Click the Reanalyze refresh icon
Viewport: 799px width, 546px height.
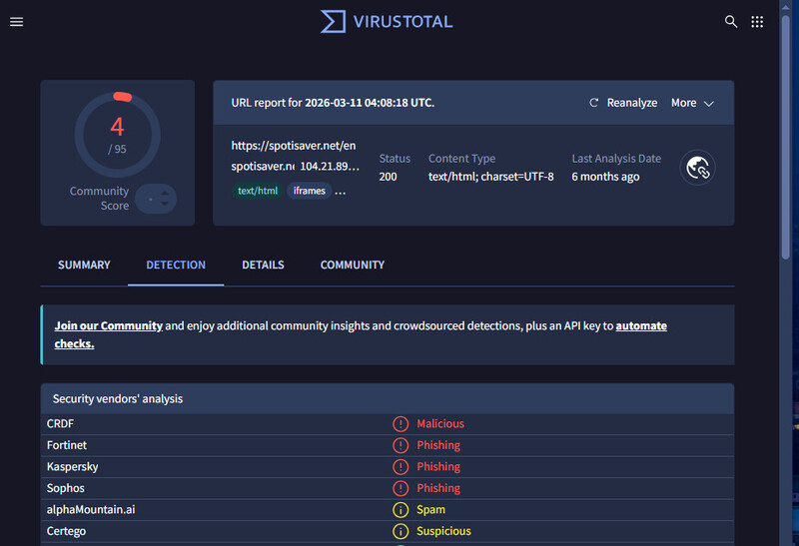click(593, 103)
